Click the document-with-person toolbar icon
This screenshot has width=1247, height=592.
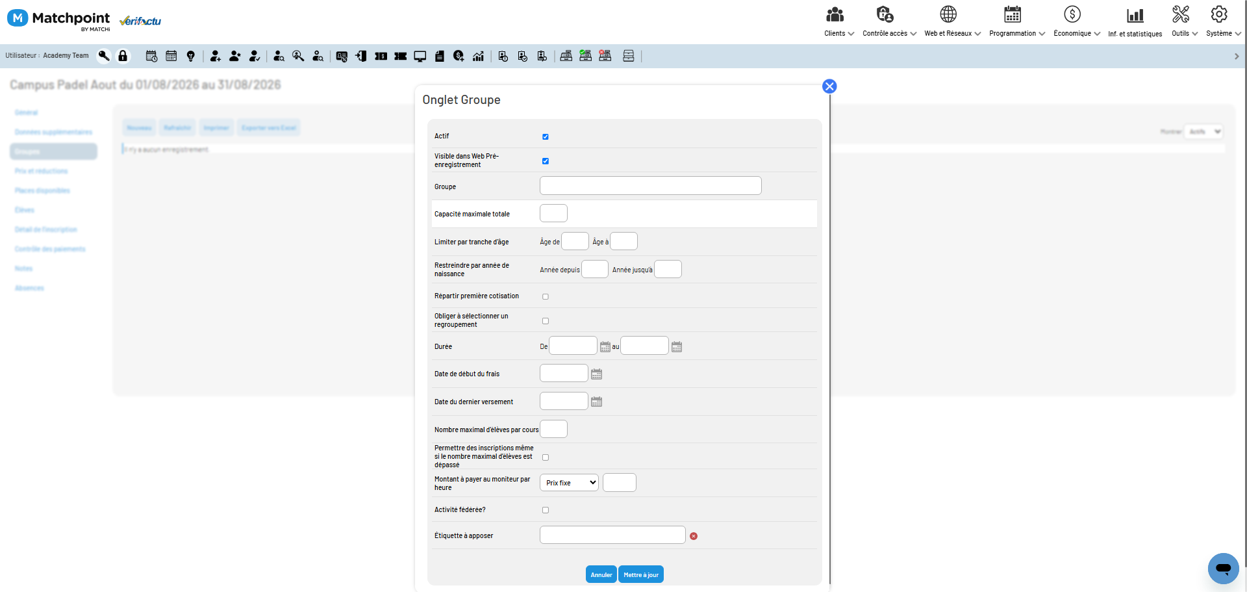click(x=542, y=57)
